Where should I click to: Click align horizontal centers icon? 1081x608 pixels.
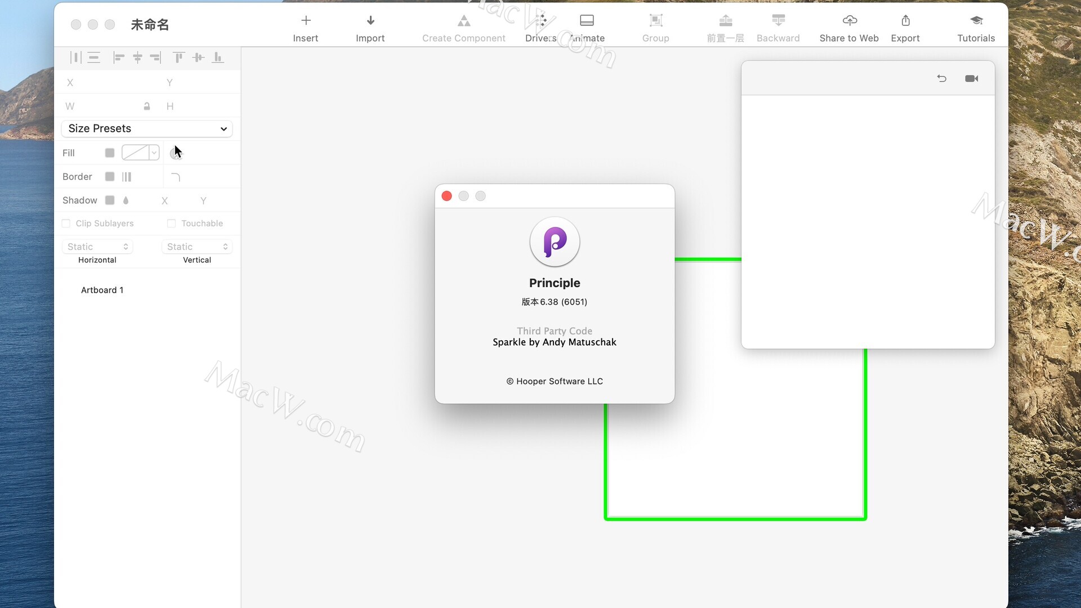[137, 57]
